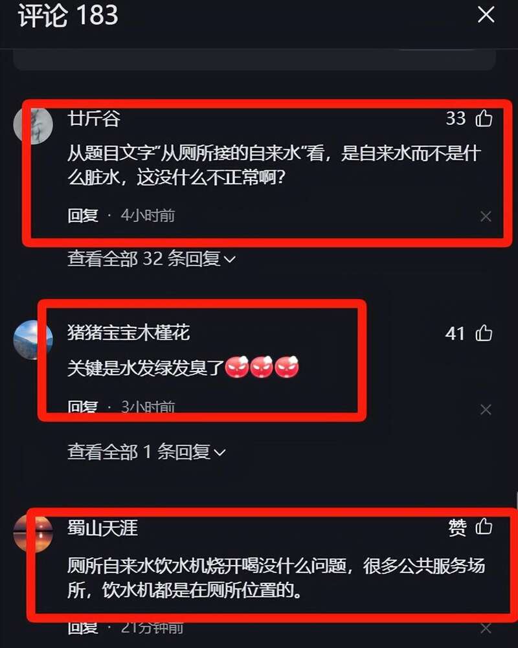518x648 pixels.
Task: Reply to 廿斤谷's comment via 回复
Action: (83, 216)
